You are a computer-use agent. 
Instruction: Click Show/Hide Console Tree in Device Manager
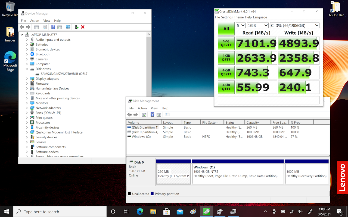[x=36, y=27]
